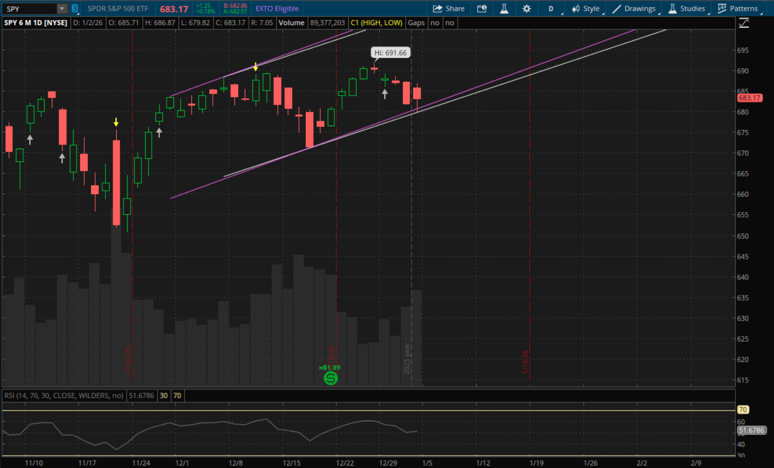Click the flask quick-study icon
The height and width of the screenshot is (468, 774).
coord(504,9)
